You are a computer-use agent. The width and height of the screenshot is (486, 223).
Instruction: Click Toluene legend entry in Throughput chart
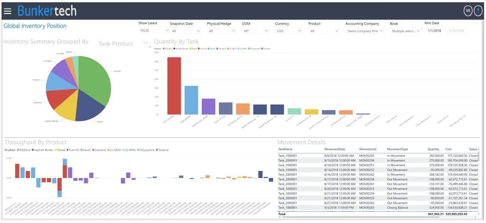[x=162, y=150]
